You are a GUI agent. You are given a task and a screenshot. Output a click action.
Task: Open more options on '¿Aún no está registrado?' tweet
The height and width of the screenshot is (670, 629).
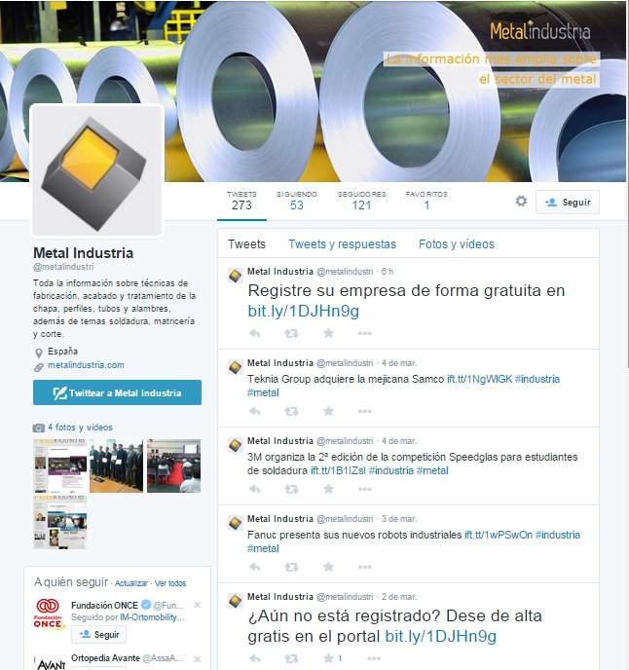click(x=374, y=659)
